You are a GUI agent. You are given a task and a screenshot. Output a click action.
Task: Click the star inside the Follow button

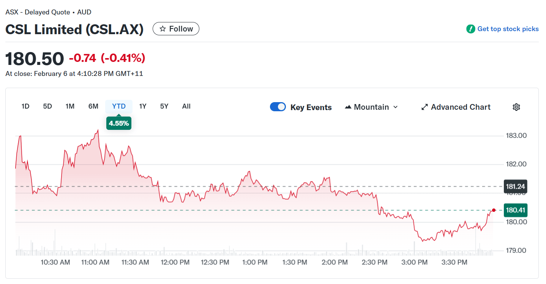point(163,28)
